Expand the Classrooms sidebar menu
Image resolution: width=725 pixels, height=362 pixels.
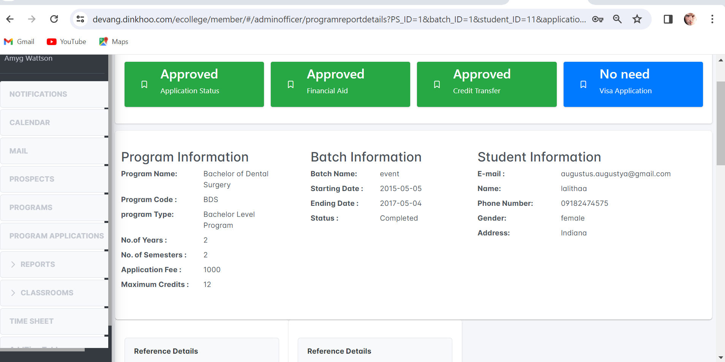click(x=54, y=293)
